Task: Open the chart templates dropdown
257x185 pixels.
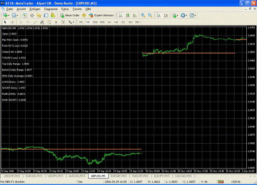Action: click(x=195, y=15)
